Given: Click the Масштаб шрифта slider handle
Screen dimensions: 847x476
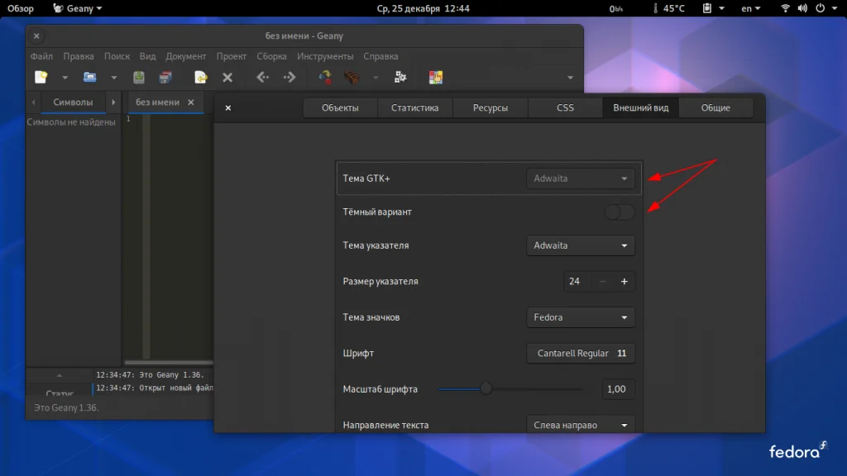Looking at the screenshot, I should click(x=486, y=388).
